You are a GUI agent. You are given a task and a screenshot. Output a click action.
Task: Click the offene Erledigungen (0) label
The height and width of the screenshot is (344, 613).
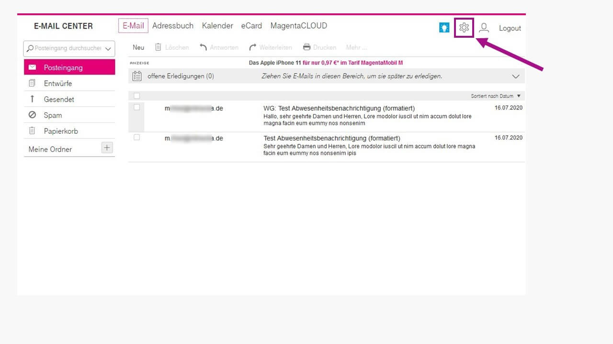(x=181, y=76)
